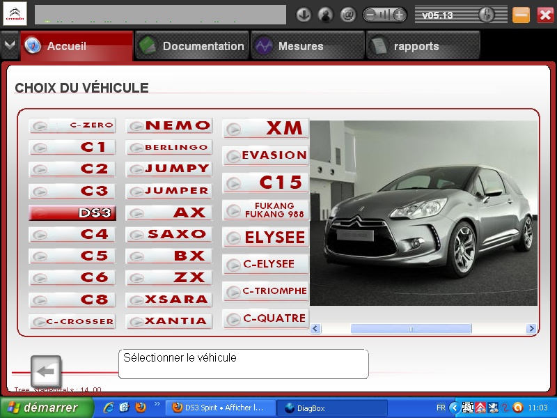The height and width of the screenshot is (418, 557).
Task: Select the C3 vehicle
Action: [72, 191]
